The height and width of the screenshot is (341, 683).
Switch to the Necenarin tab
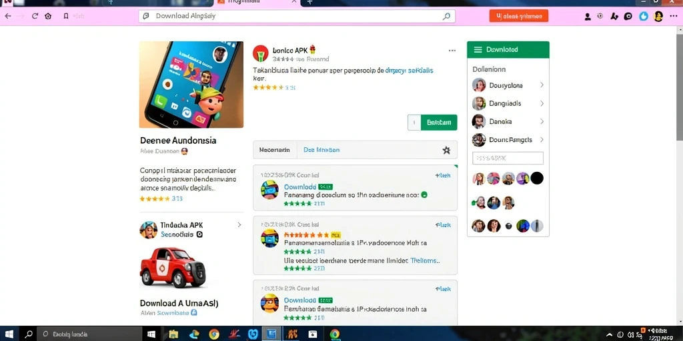click(x=274, y=150)
